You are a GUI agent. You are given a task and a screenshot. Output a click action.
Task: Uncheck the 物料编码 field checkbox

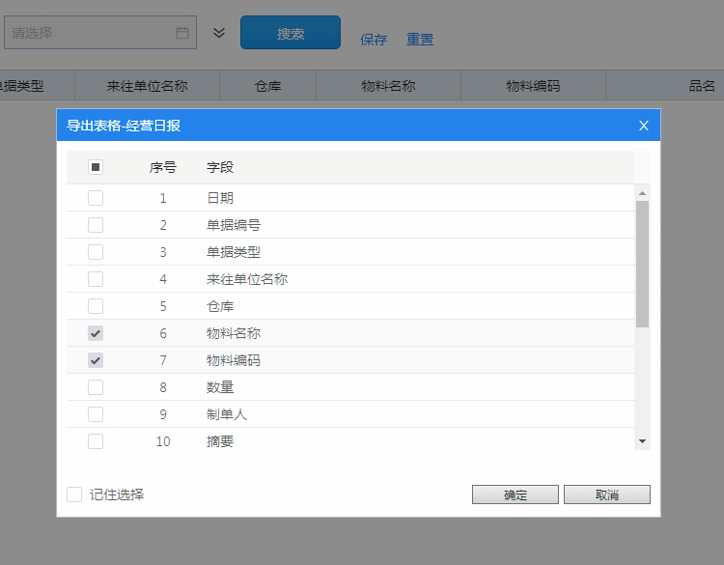[x=96, y=360]
